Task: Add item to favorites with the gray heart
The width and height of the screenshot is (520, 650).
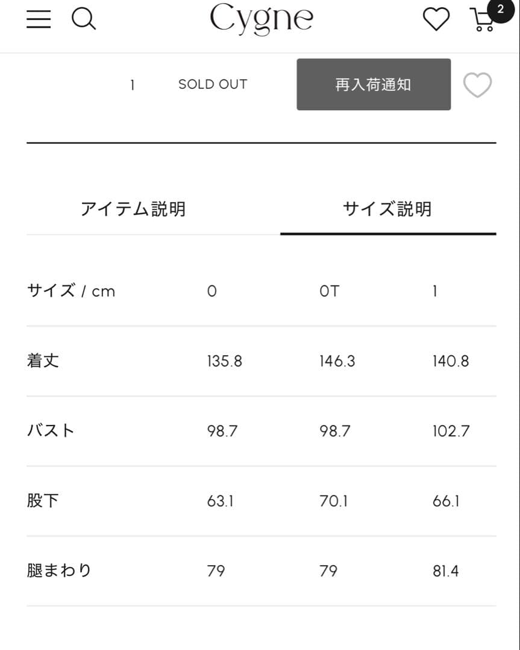Action: point(477,85)
